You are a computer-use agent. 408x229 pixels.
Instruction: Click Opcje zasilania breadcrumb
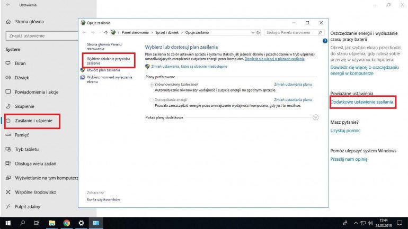(197, 32)
